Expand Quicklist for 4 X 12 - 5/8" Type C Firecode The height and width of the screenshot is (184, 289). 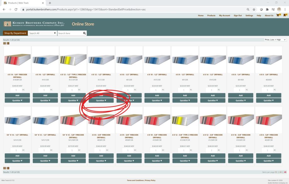pos(185,161)
